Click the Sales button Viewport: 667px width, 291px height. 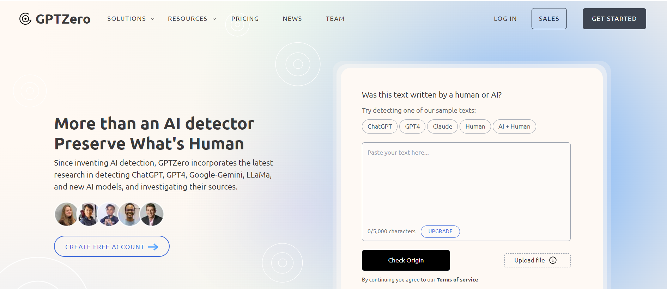549,19
